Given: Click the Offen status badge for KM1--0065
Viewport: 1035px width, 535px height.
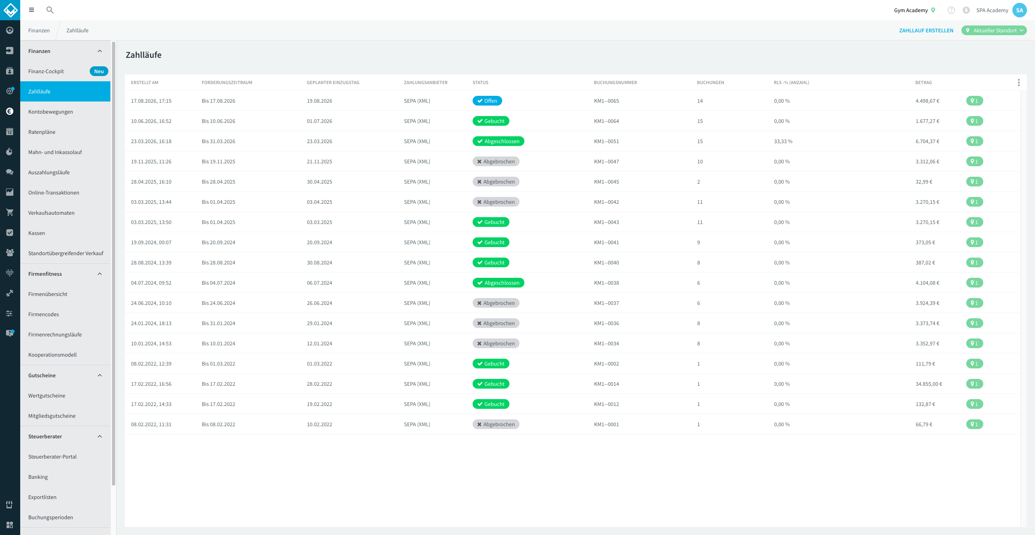Looking at the screenshot, I should pos(487,101).
